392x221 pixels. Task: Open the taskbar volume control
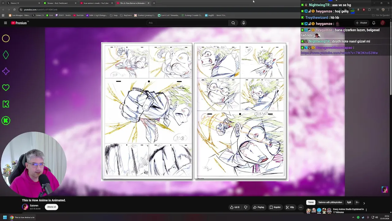376,217
